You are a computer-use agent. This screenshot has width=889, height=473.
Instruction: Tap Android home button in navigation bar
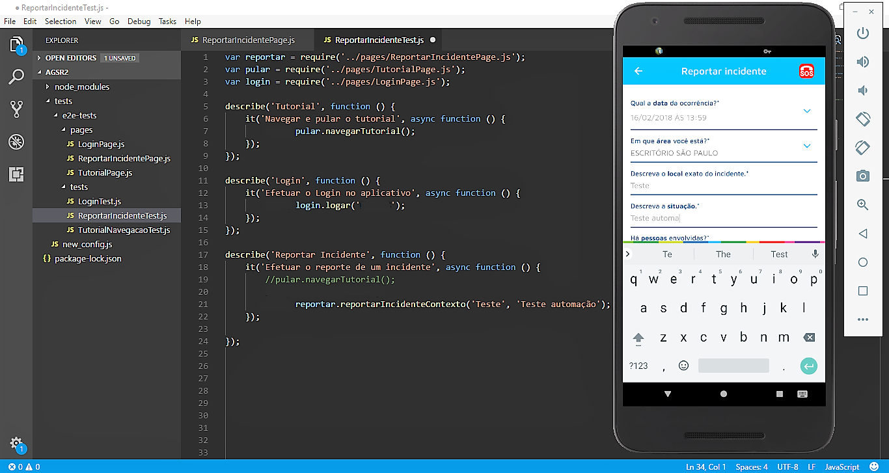coord(724,394)
